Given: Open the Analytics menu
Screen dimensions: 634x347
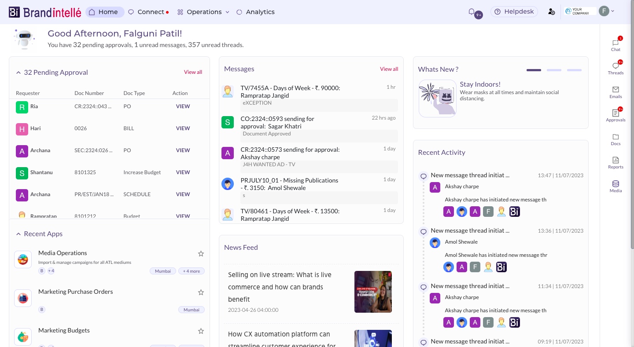Looking at the screenshot, I should point(255,12).
